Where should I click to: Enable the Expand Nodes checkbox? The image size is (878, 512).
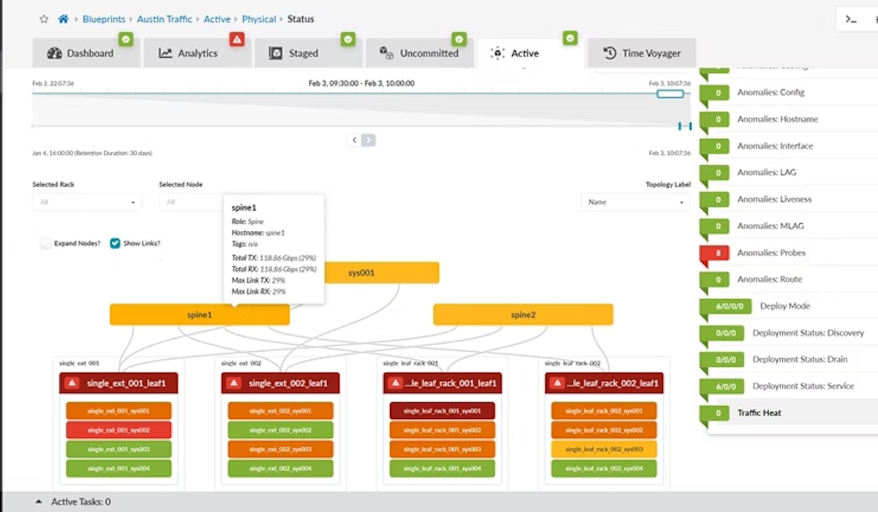[x=46, y=244]
